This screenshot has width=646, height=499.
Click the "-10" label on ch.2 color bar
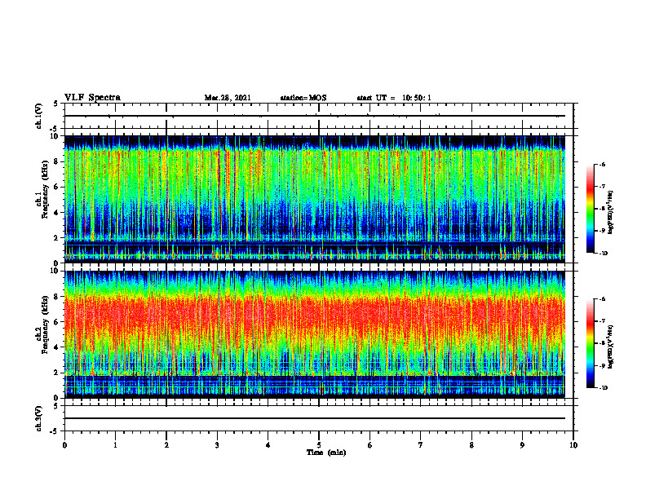coord(604,388)
